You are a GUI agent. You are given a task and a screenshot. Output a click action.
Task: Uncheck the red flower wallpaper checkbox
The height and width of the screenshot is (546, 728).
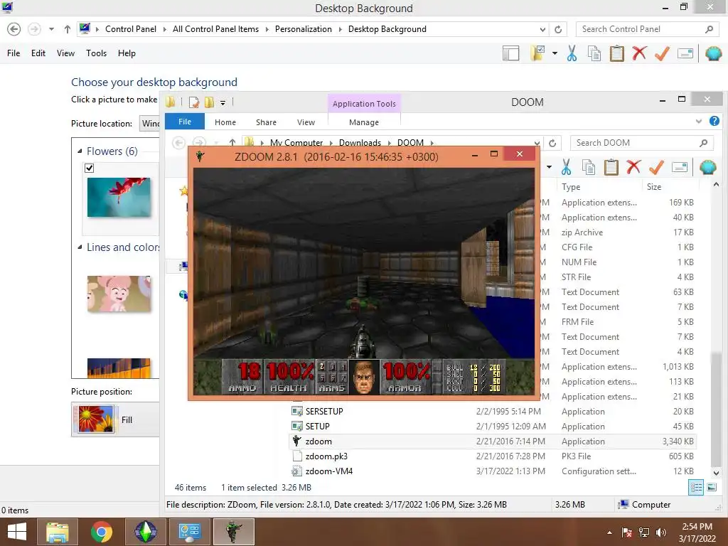pyautogui.click(x=90, y=168)
